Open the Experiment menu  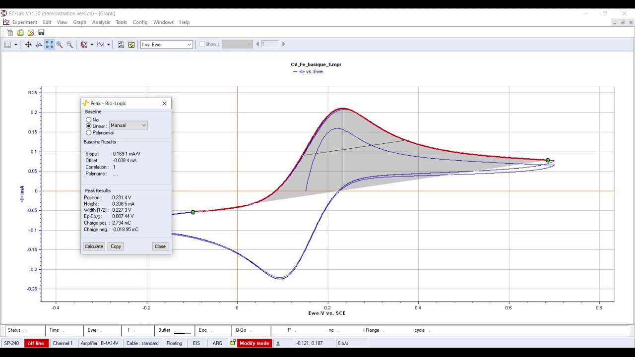pos(24,22)
